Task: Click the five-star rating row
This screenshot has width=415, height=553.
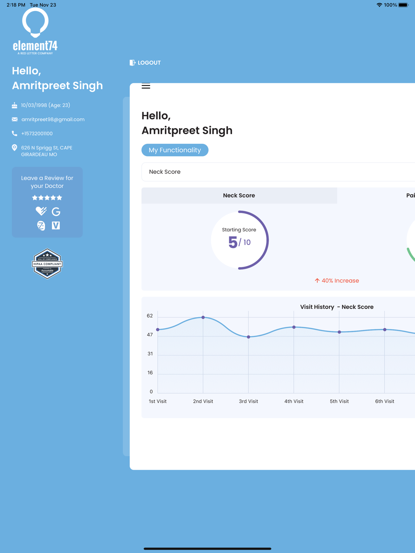Action: (47, 198)
